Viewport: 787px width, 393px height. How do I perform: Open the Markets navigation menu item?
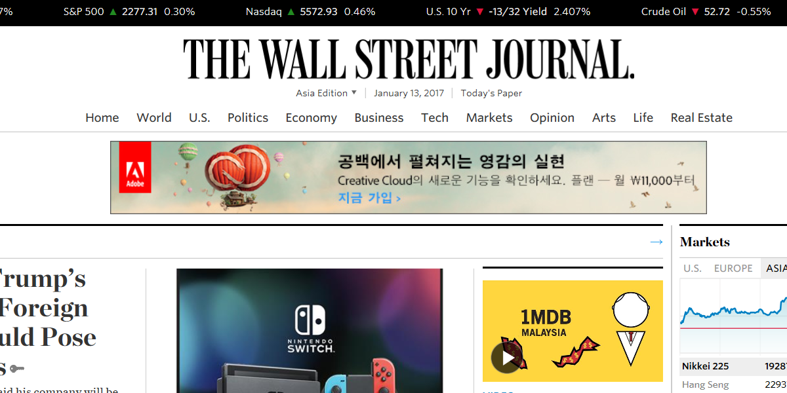coord(489,118)
